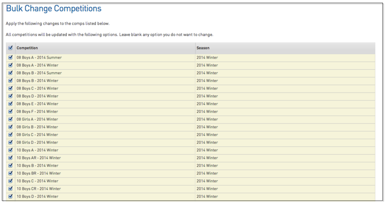Select the text 10 Boys B - 2014 Winter
The height and width of the screenshot is (205, 388).
[37, 165]
